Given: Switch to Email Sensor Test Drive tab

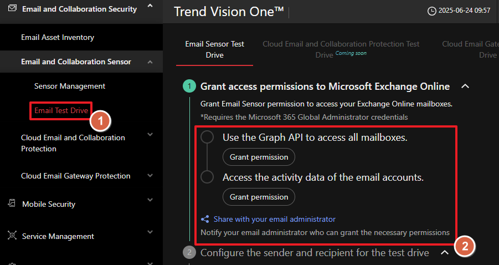Looking at the screenshot, I should tap(214, 49).
